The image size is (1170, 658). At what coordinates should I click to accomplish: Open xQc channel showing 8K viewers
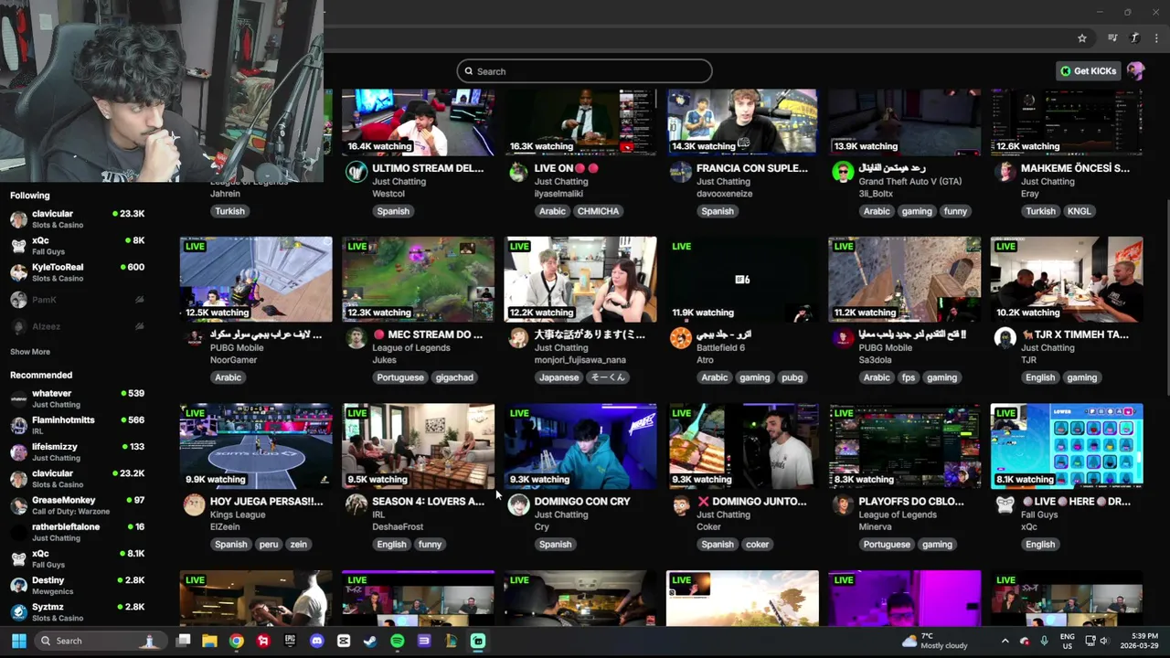click(78, 246)
